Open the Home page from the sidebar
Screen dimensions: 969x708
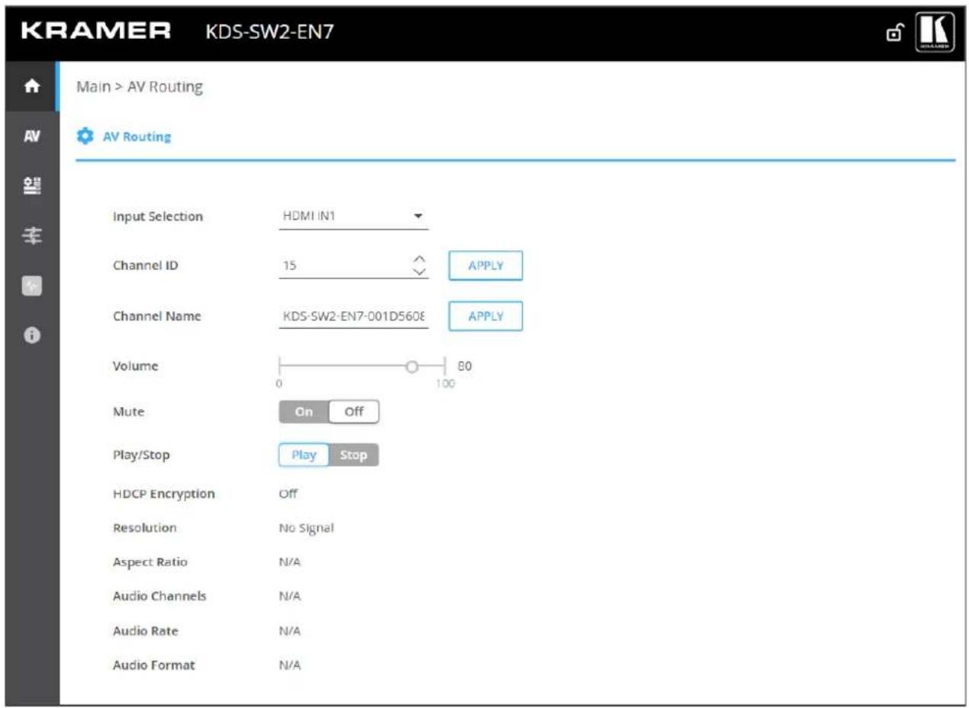pyautogui.click(x=31, y=87)
